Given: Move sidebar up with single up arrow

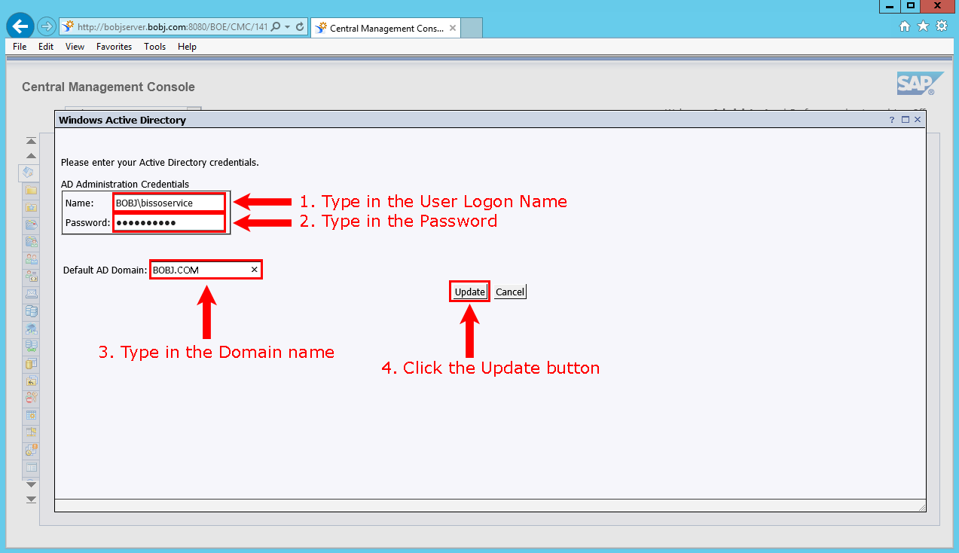Looking at the screenshot, I should tap(31, 155).
